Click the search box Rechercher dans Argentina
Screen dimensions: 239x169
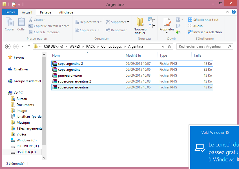coord(205,46)
